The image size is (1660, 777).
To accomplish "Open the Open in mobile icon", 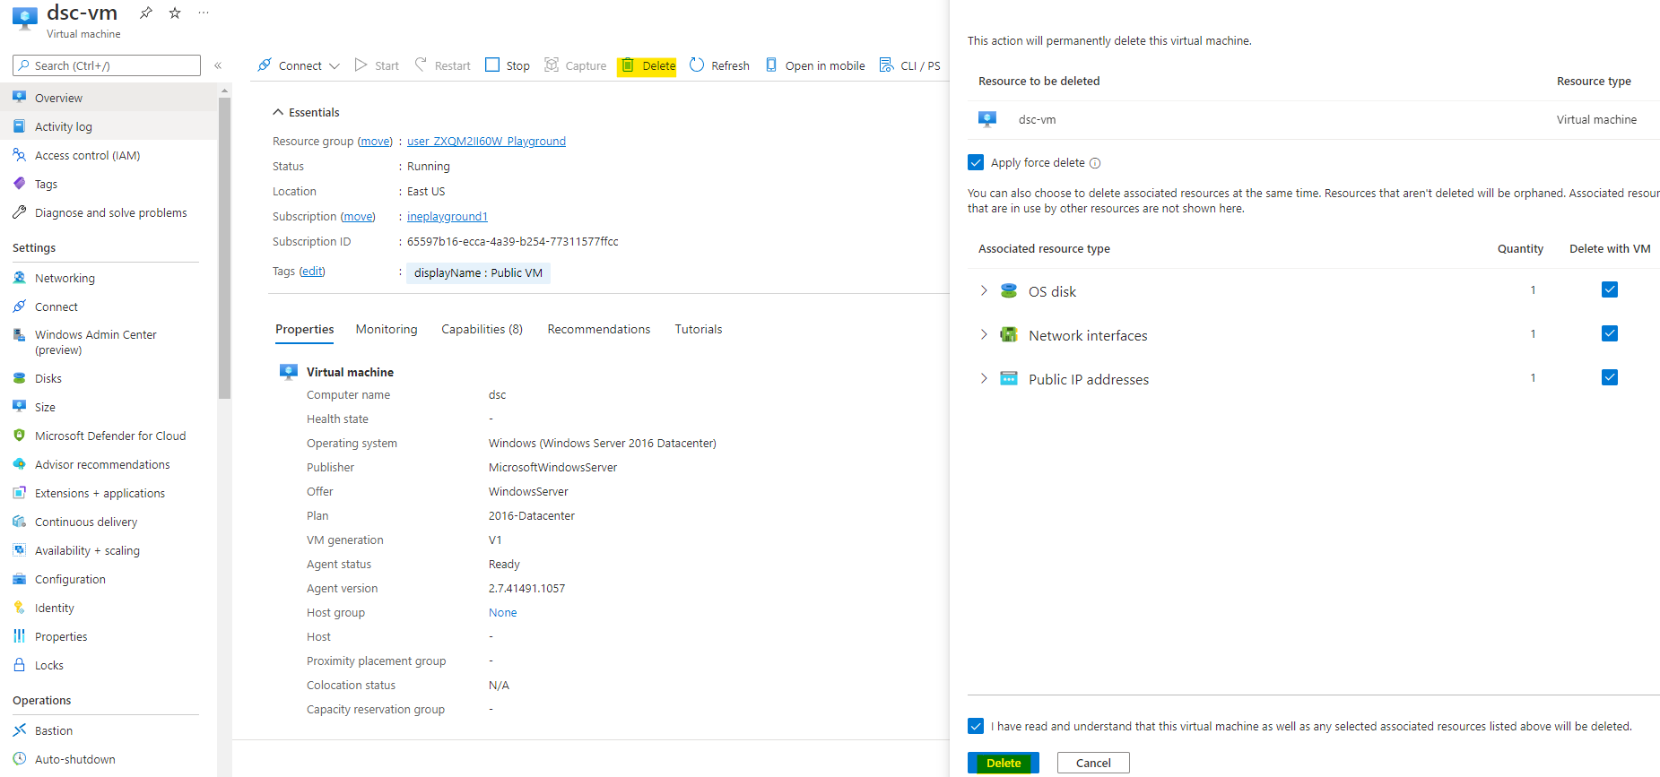I will [x=771, y=65].
